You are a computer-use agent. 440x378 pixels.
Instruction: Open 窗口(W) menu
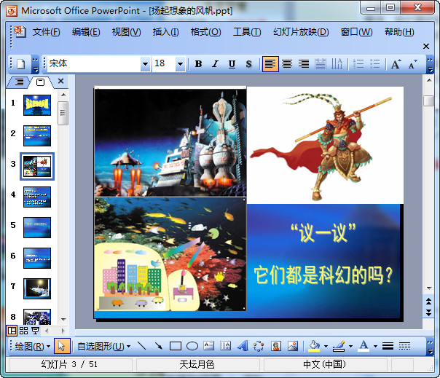[x=356, y=32]
